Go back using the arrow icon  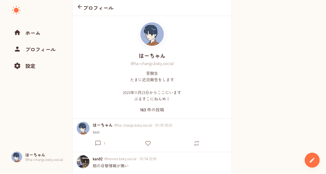point(80,7)
